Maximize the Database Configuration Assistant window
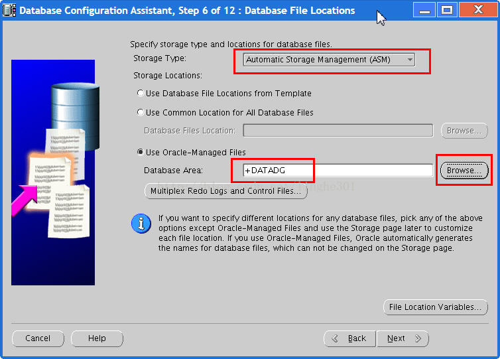Viewport: 500px width, 359px height. coord(447,10)
